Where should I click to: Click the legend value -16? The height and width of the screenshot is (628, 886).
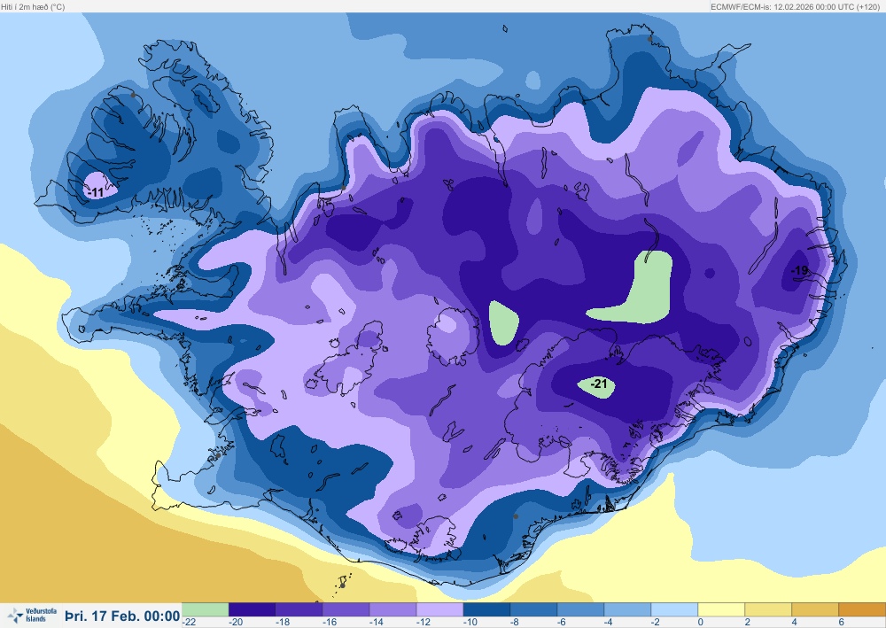coord(330,622)
